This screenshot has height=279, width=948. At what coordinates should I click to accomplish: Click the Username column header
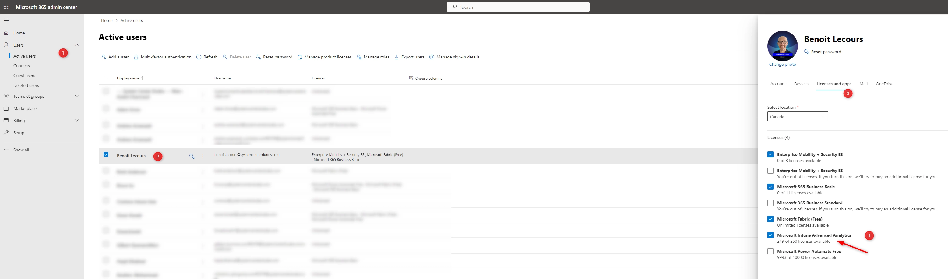click(222, 78)
